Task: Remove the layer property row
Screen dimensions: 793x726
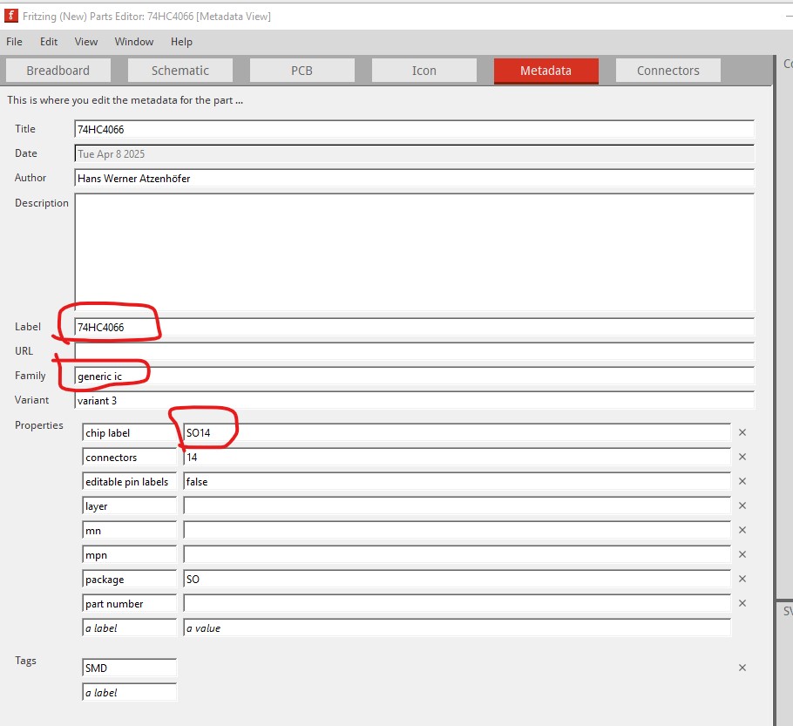Action: coord(742,505)
